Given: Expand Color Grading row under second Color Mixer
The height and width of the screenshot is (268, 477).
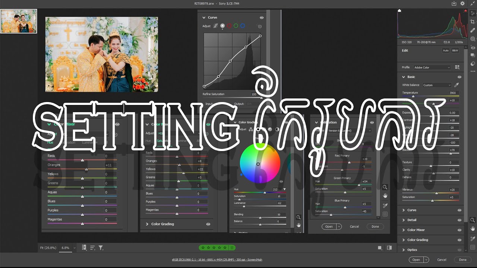Looking at the screenshot, I should click(x=148, y=224).
